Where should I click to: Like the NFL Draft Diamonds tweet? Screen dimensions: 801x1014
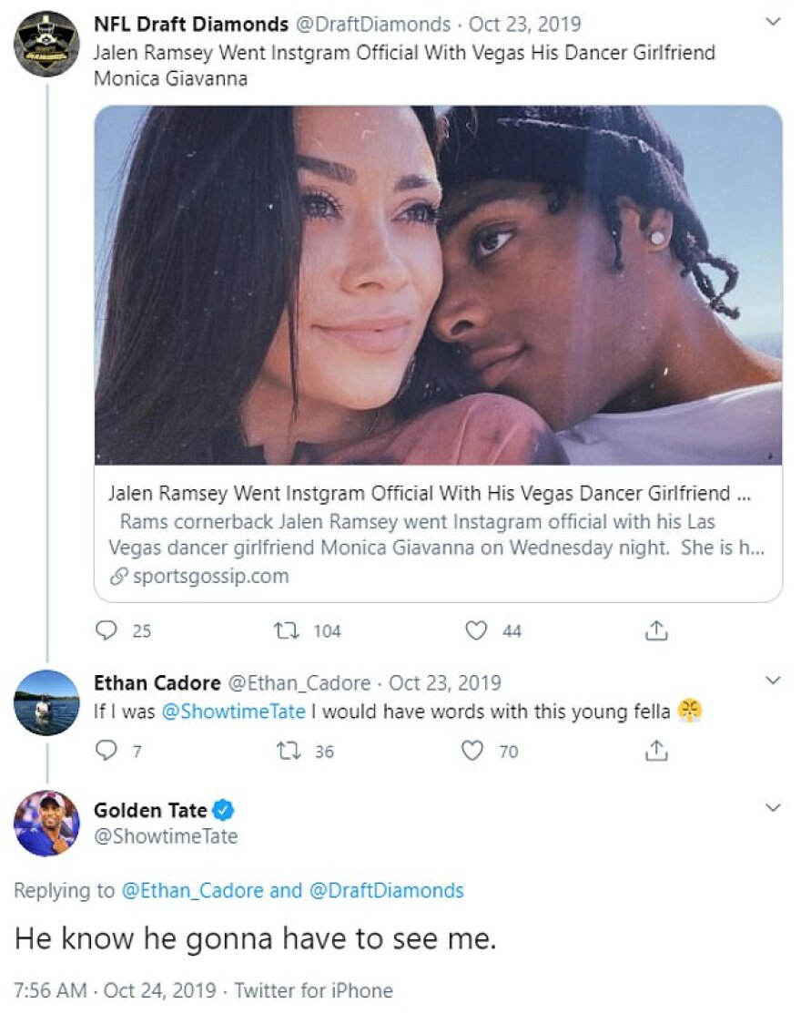(x=476, y=630)
